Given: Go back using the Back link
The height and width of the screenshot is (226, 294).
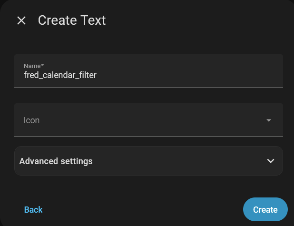Looking at the screenshot, I should [x=33, y=210].
